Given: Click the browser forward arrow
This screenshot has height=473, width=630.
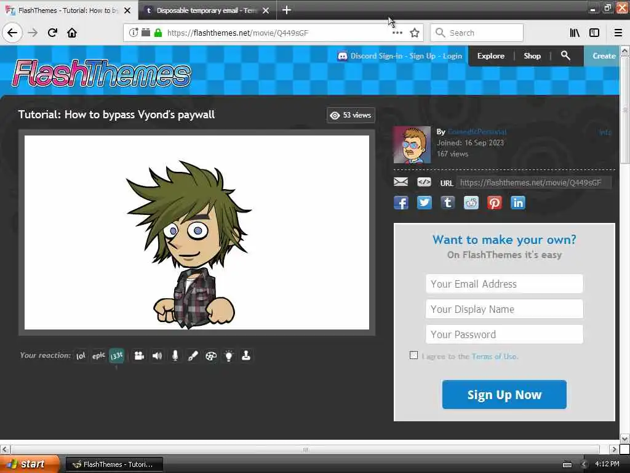Looking at the screenshot, I should 33,33.
